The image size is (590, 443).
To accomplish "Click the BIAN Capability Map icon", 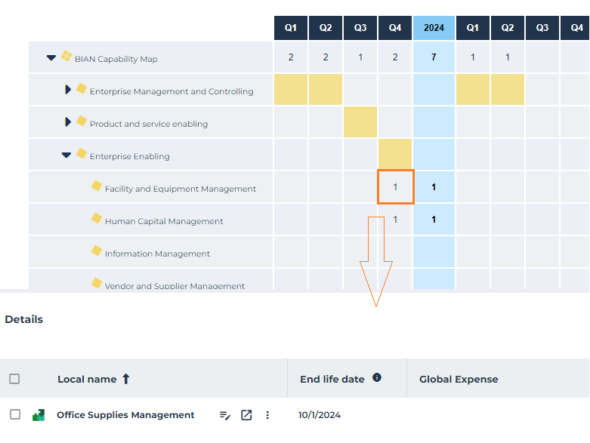I will [x=66, y=57].
